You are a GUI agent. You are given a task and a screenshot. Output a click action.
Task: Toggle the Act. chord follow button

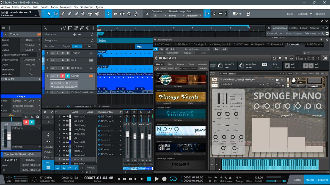(77, 46)
